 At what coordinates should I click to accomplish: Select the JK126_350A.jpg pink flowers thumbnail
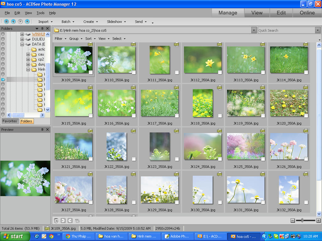coord(289,146)
